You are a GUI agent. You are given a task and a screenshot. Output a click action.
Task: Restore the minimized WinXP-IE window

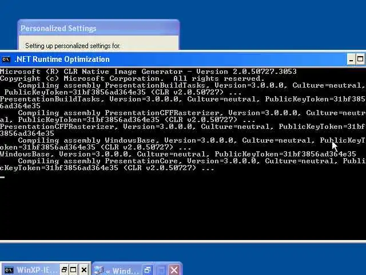pos(64,270)
